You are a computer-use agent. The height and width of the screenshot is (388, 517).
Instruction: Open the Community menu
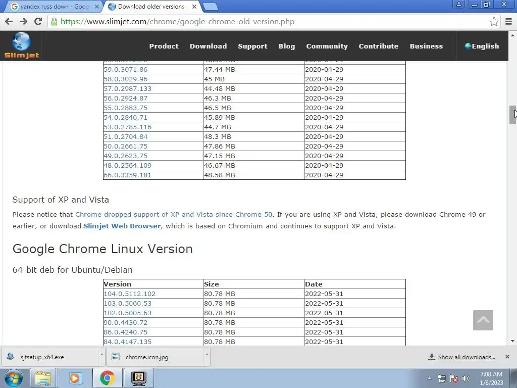[327, 46]
